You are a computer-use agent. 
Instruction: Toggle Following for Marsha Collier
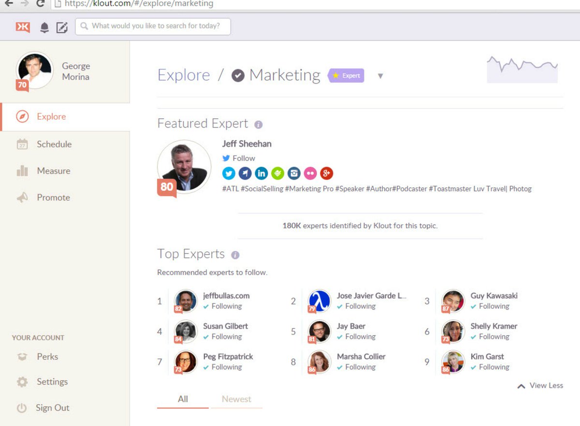[x=356, y=367]
